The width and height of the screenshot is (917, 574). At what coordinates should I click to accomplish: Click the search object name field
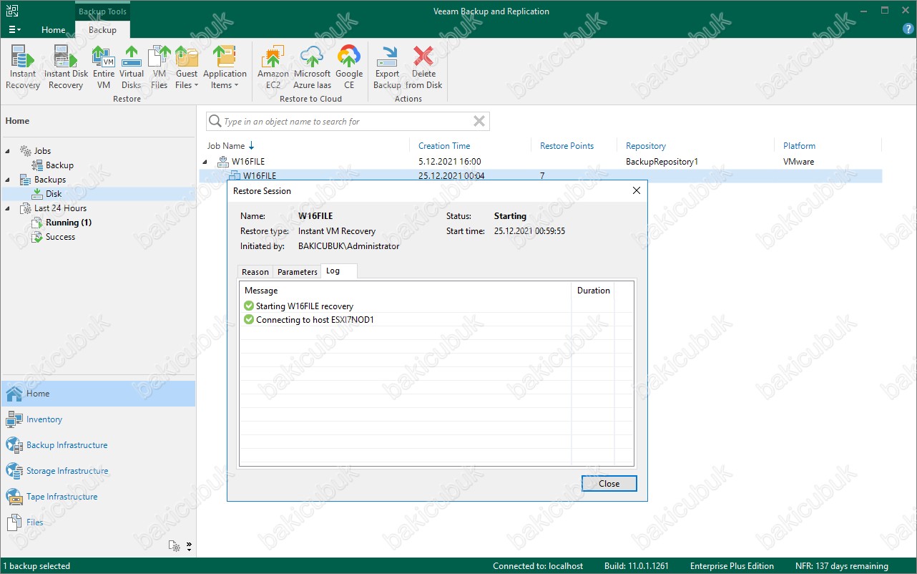[x=347, y=122]
